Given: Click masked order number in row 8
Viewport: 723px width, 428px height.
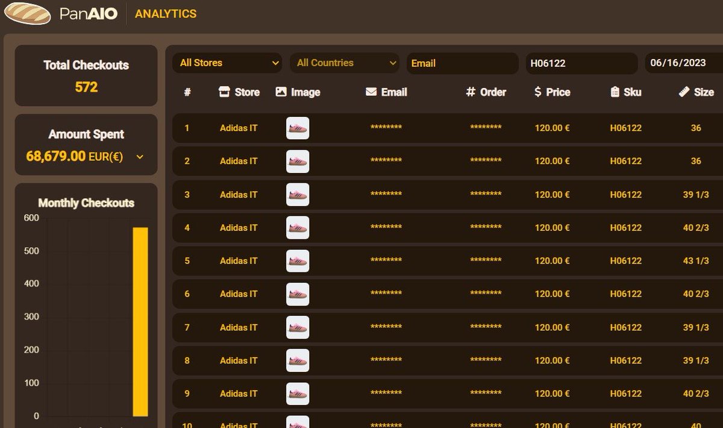Looking at the screenshot, I should 486,360.
